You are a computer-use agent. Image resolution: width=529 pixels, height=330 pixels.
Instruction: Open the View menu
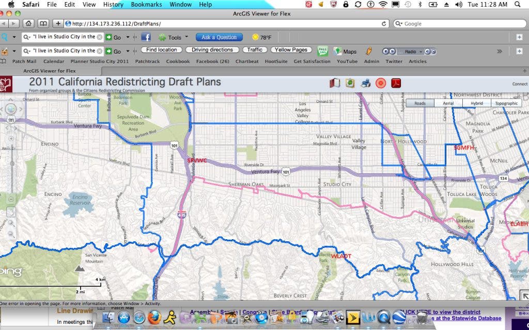(89, 4)
